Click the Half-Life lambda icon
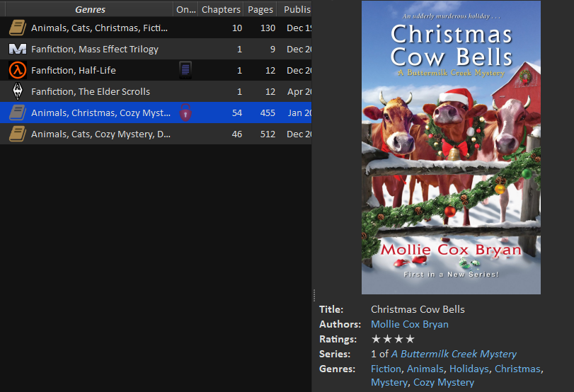Image resolution: width=574 pixels, height=392 pixels. coord(18,71)
